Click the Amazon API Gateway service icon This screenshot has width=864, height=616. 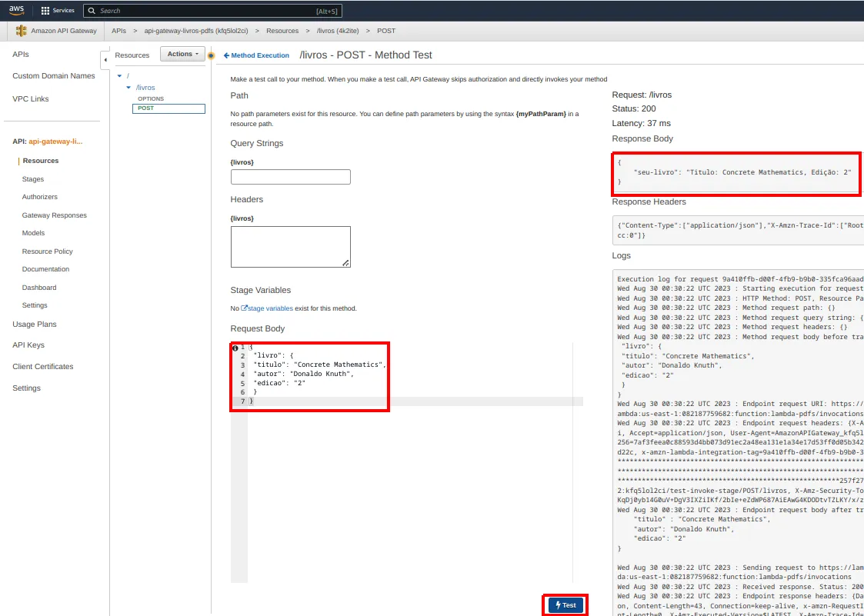tap(22, 31)
